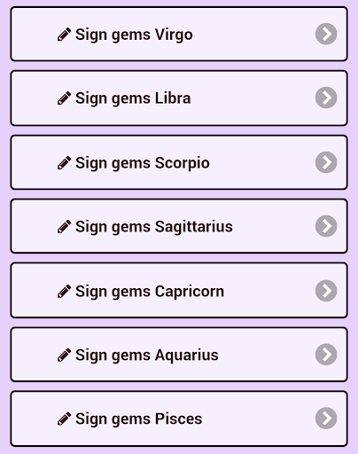This screenshot has width=358, height=454.
Task: Click the pencil icon beside Sign gems Virgo
Action: pyautogui.click(x=64, y=35)
